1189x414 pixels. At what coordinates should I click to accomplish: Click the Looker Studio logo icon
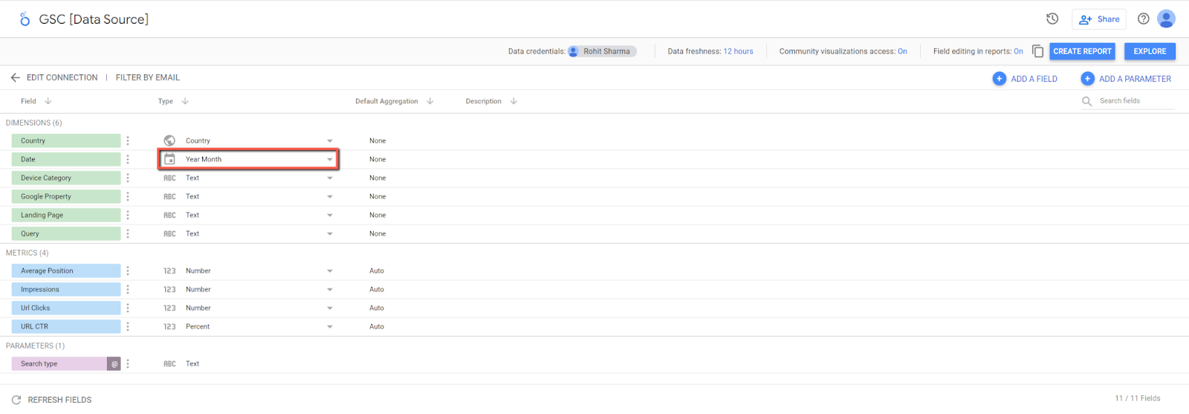[x=25, y=19]
